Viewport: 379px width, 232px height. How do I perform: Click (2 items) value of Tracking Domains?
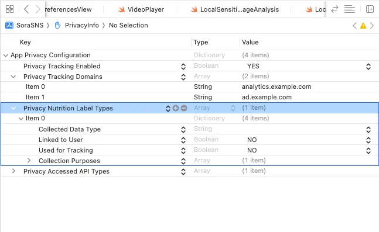pos(255,76)
